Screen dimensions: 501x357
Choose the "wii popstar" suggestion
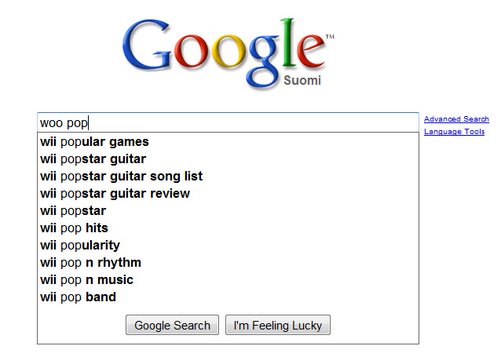[73, 211]
